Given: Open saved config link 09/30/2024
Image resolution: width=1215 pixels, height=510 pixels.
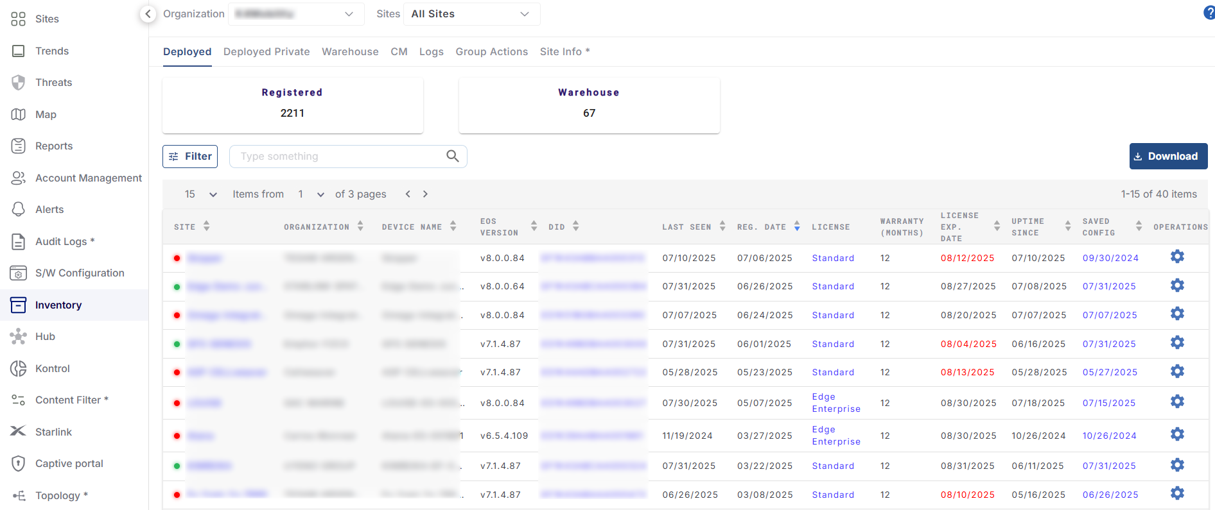Looking at the screenshot, I should 1110,258.
